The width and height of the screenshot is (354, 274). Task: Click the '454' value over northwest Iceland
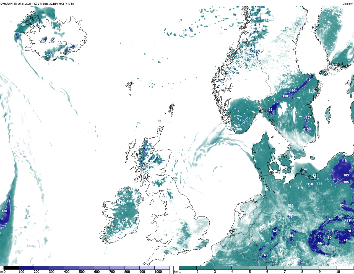tap(24, 25)
